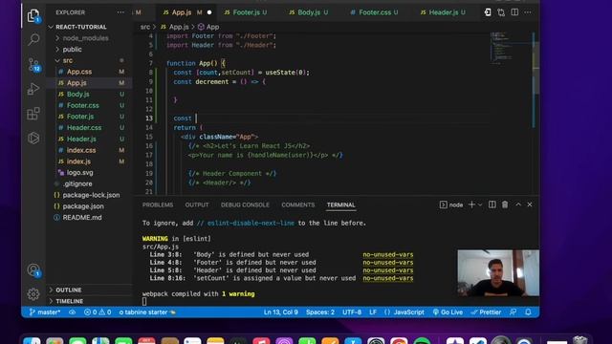
Task: Close the terminal panel
Action: [530, 204]
